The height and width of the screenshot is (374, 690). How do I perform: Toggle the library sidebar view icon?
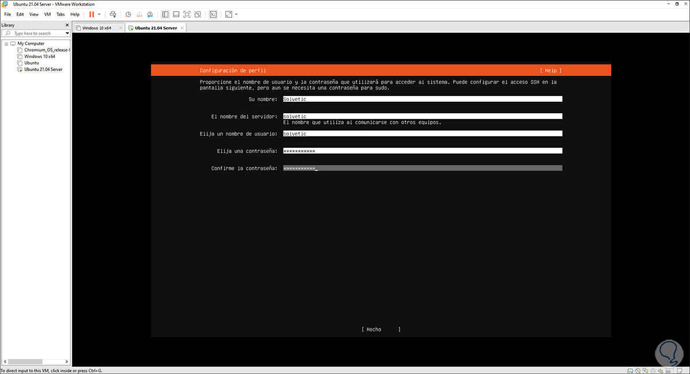(x=165, y=14)
